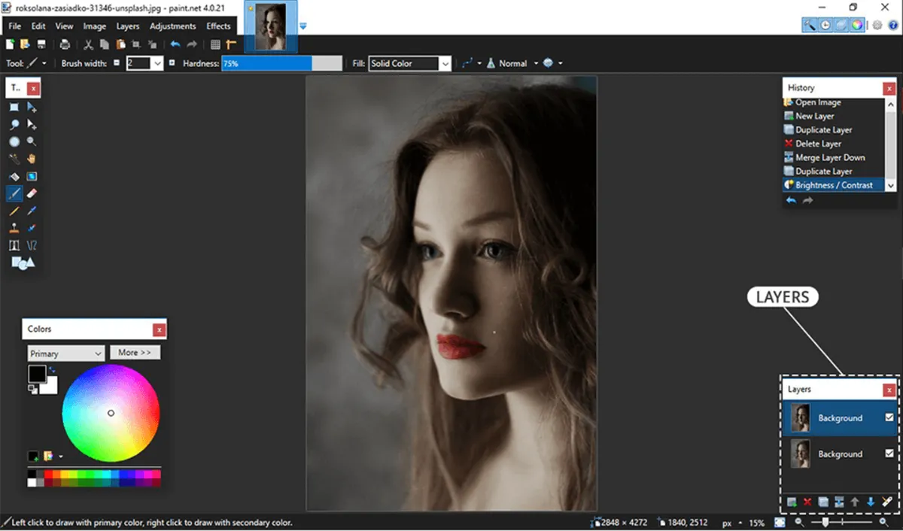
Task: Undo using the History panel back arrow
Action: [x=790, y=199]
